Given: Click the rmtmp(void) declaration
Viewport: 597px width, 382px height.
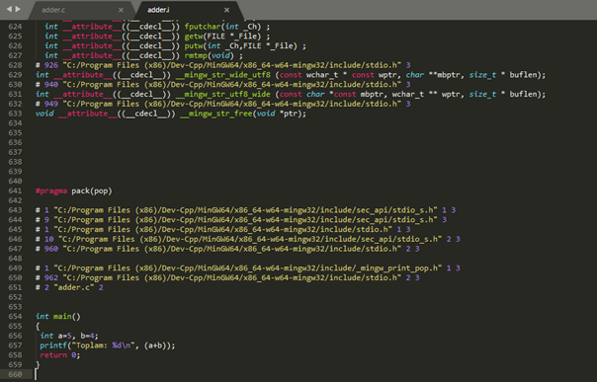Looking at the screenshot, I should point(143,55).
